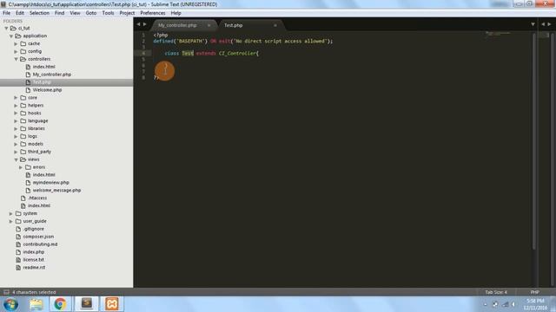This screenshot has height=312, width=556.
Task: Expand the libraries folder
Action: 16,129
